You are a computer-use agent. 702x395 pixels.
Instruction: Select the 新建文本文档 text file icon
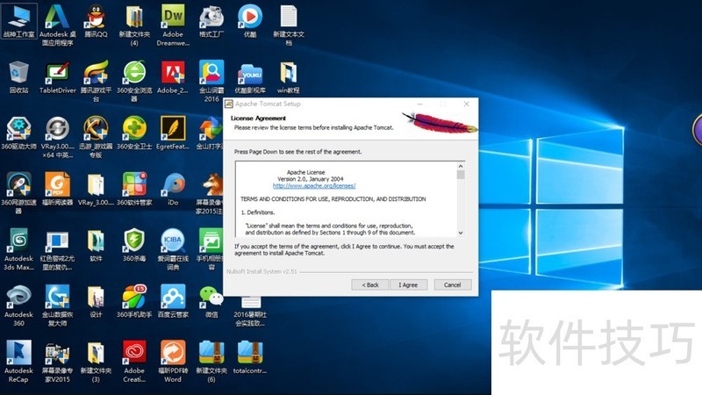click(289, 25)
